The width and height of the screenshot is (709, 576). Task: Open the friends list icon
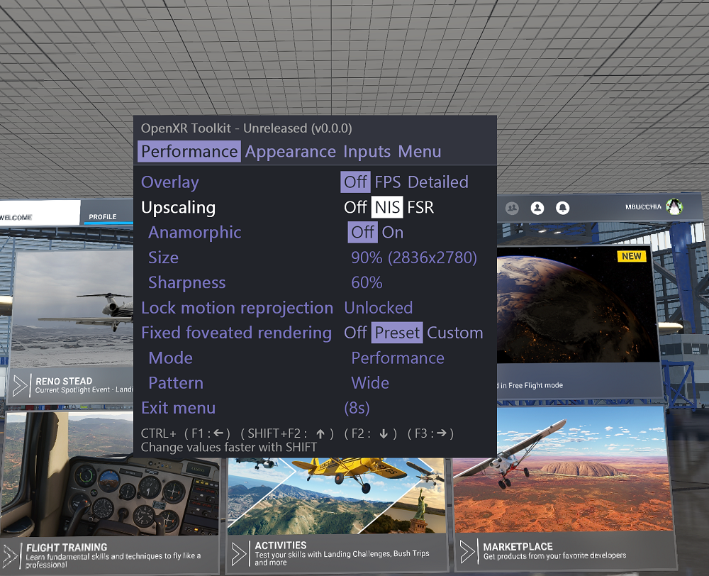tap(513, 206)
